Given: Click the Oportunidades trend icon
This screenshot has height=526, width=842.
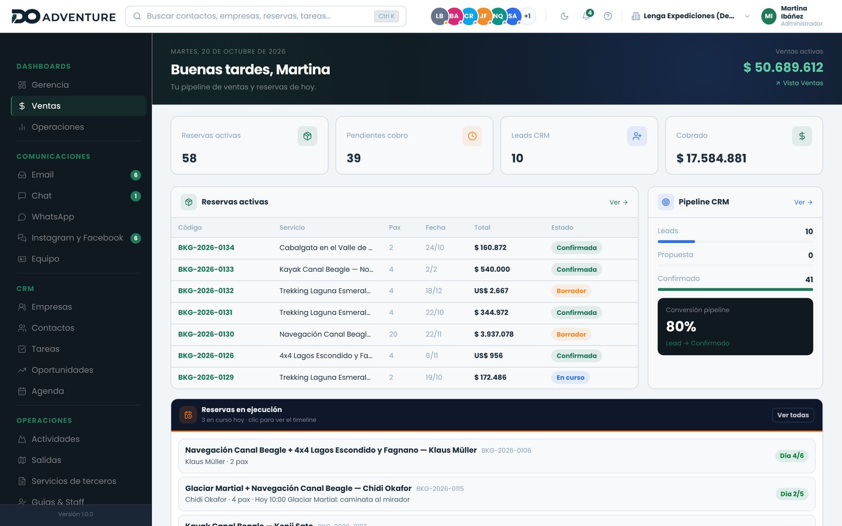Looking at the screenshot, I should coord(22,370).
